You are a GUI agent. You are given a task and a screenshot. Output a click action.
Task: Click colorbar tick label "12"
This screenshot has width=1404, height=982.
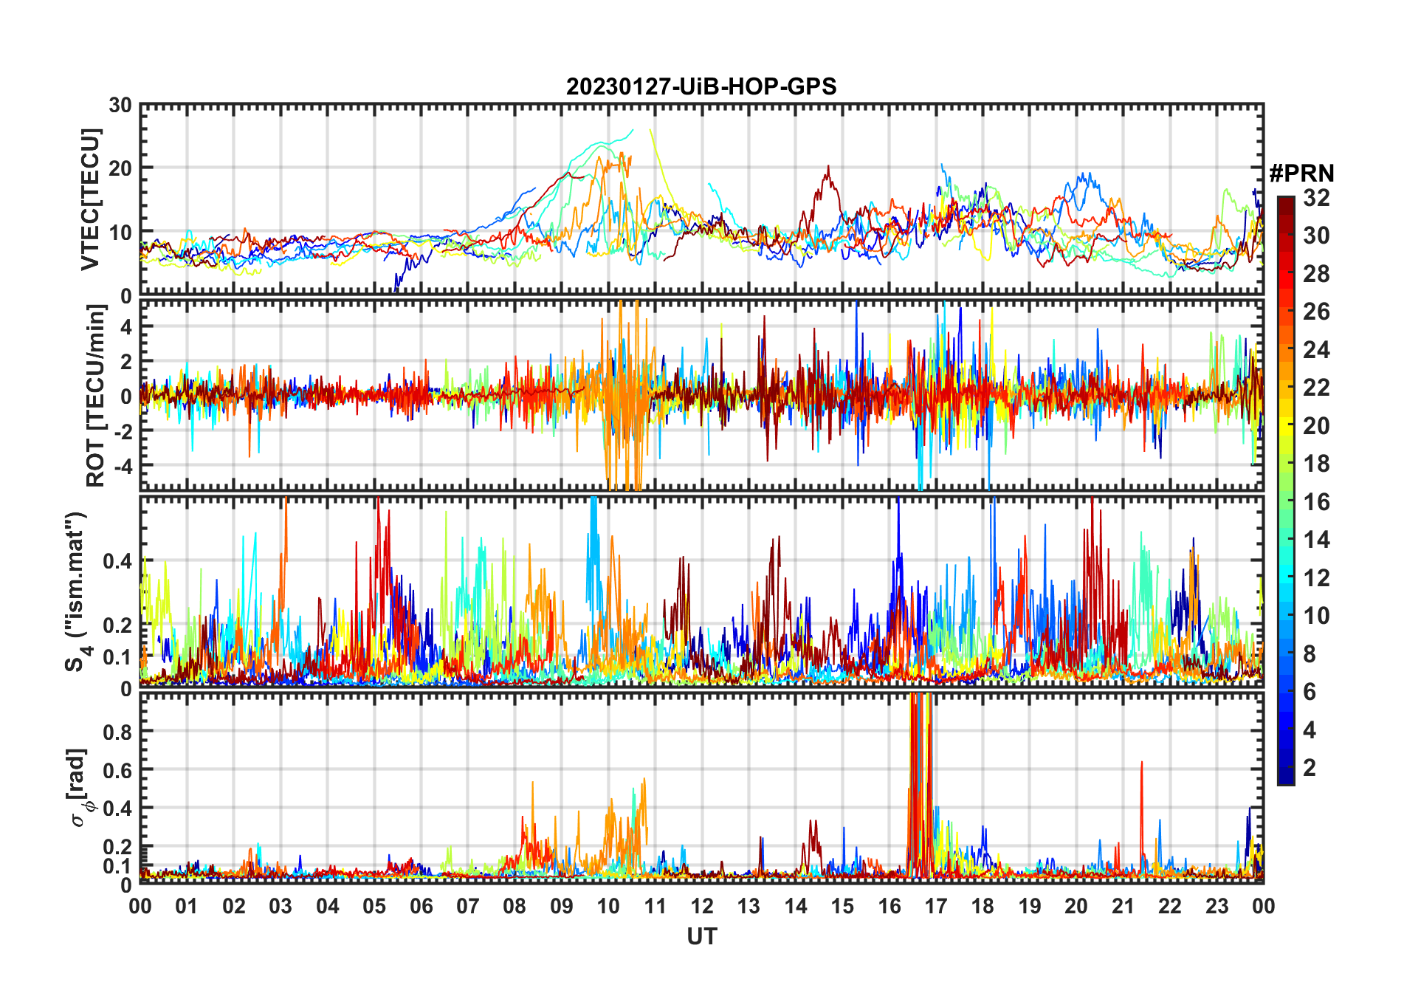[1316, 578]
